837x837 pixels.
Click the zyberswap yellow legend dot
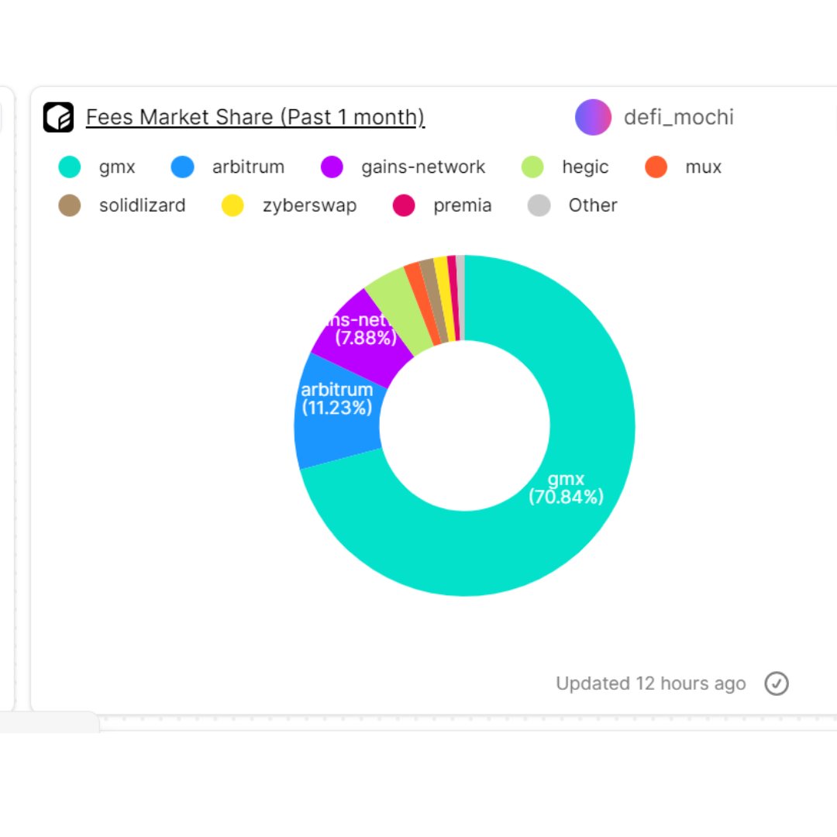click(x=232, y=205)
